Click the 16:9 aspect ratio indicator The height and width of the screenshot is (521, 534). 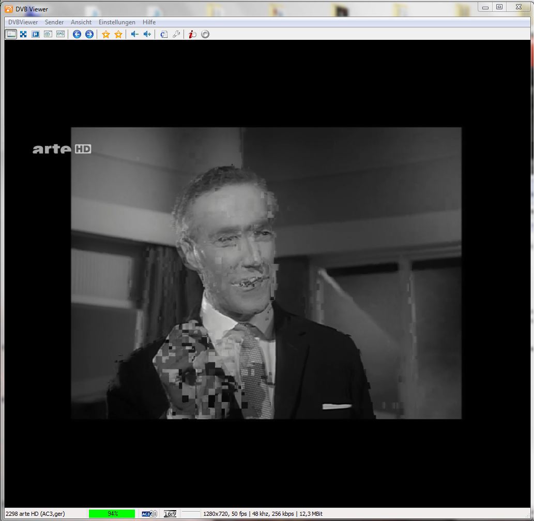tap(170, 514)
